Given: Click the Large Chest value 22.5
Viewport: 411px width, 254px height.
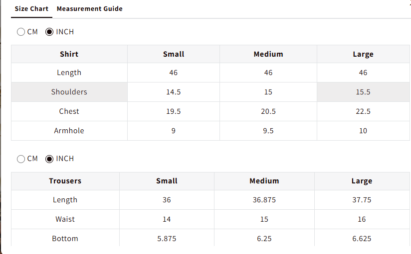Looking at the screenshot, I should pyautogui.click(x=363, y=111).
